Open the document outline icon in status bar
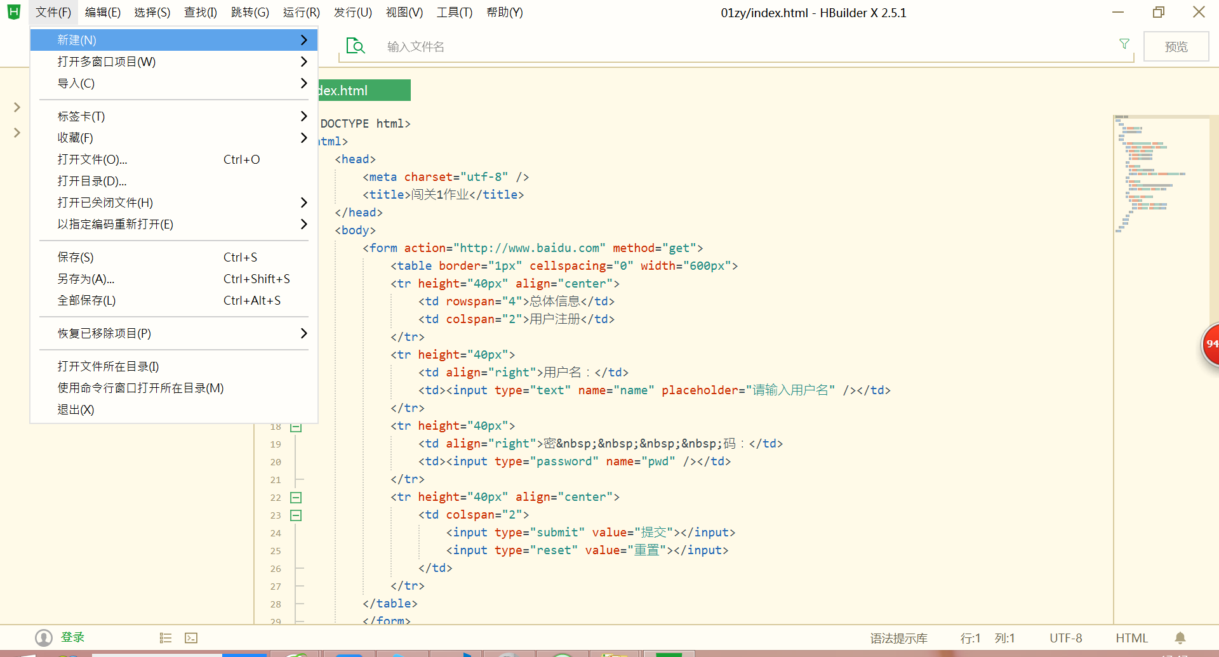This screenshot has width=1219, height=657. [x=165, y=638]
